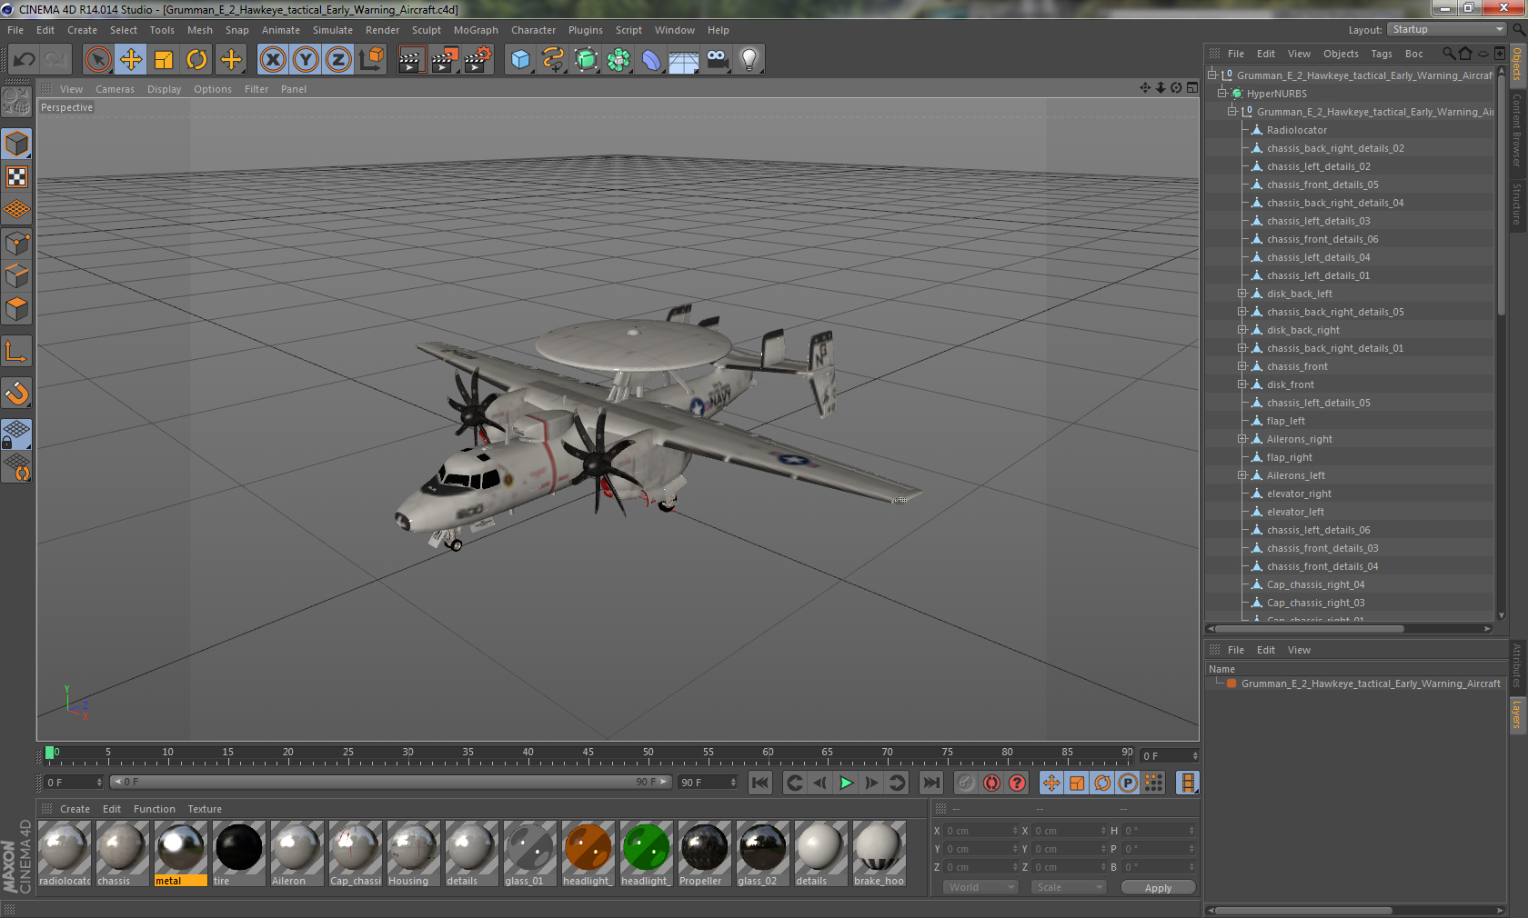The image size is (1528, 918).
Task: Switch to Edges mode icon
Action: (x=16, y=276)
